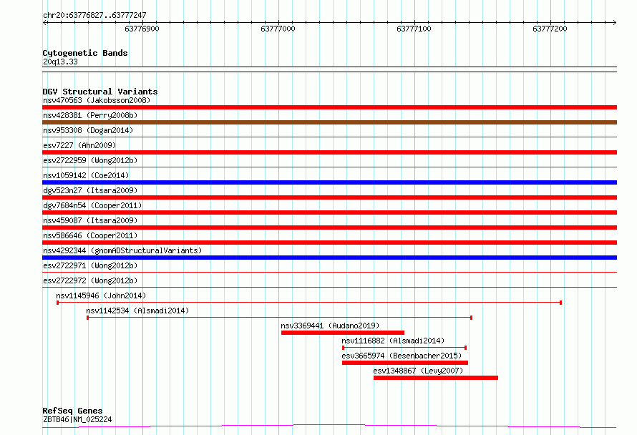Select the thin nsv1142534 variant line
The height and width of the screenshot is (435, 637).
pos(280,318)
